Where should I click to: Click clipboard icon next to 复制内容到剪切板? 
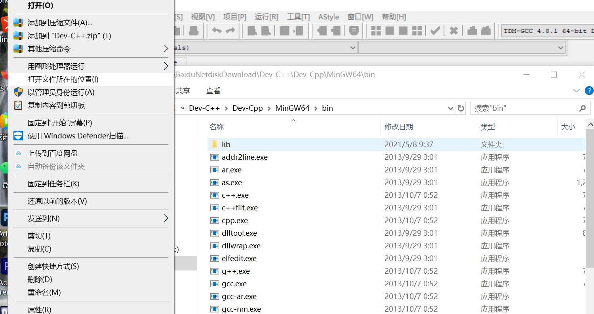18,105
